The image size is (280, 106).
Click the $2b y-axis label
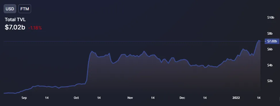[270, 81]
